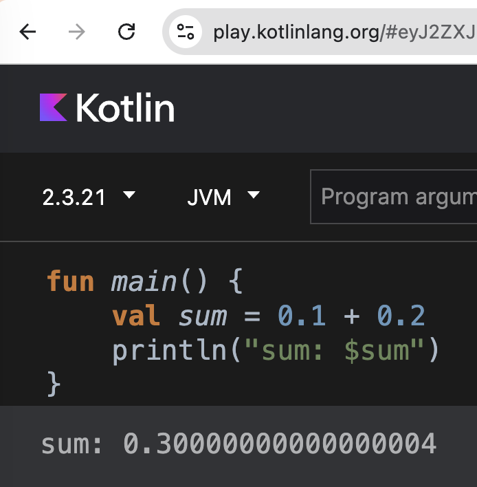Open the JVM target platform dropdown
The width and height of the screenshot is (477, 487).
223,197
